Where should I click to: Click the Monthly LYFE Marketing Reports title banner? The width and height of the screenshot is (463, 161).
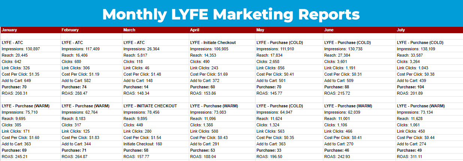(x=231, y=14)
